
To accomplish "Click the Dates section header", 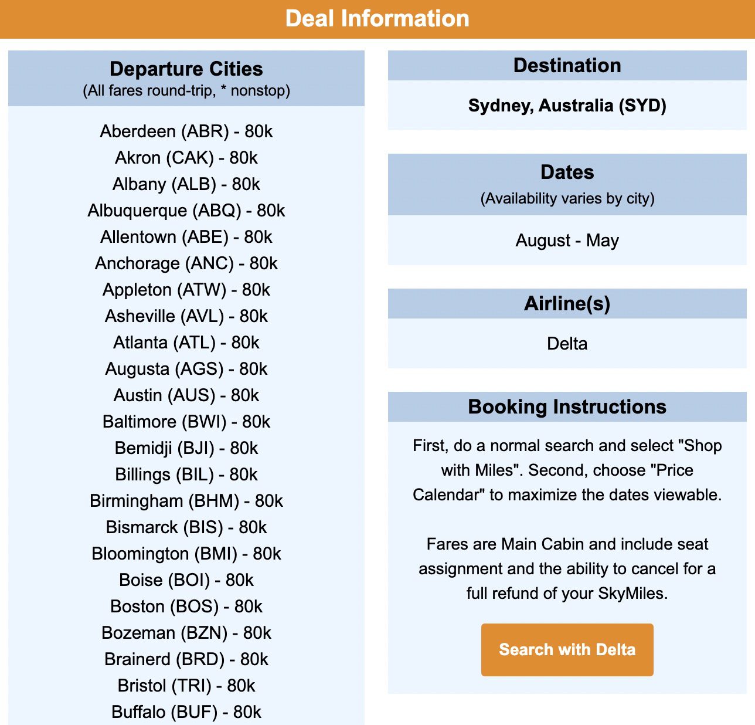I will [x=566, y=172].
